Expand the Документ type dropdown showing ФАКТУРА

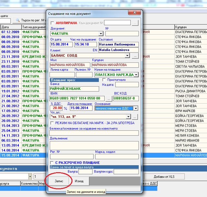101,33
